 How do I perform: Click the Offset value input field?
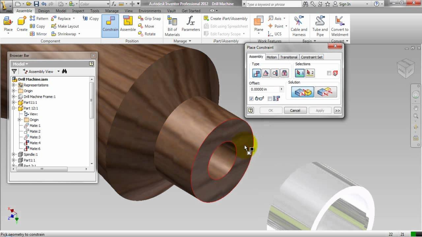(x=264, y=89)
